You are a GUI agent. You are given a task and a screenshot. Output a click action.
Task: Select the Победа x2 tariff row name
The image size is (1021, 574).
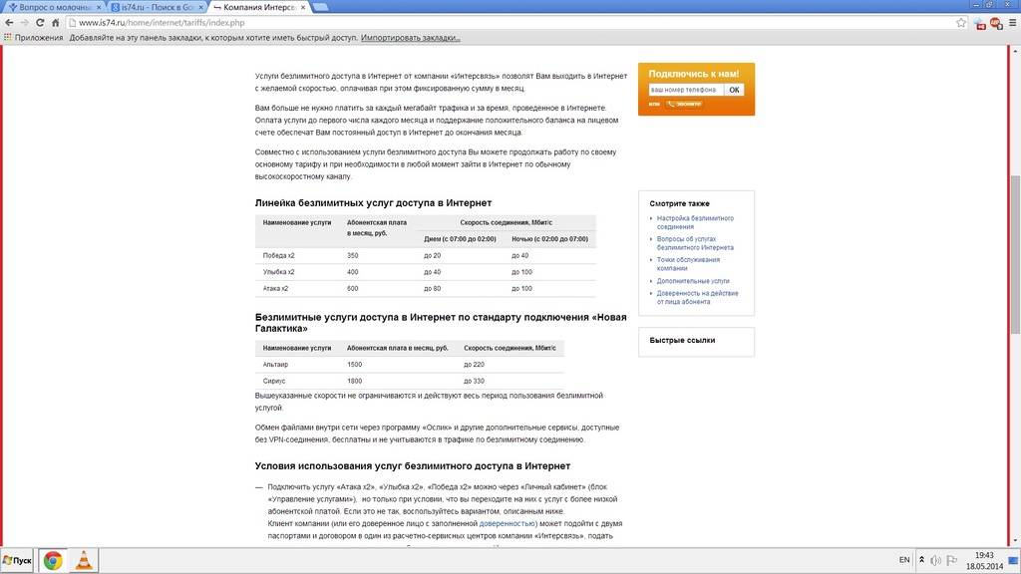point(279,256)
